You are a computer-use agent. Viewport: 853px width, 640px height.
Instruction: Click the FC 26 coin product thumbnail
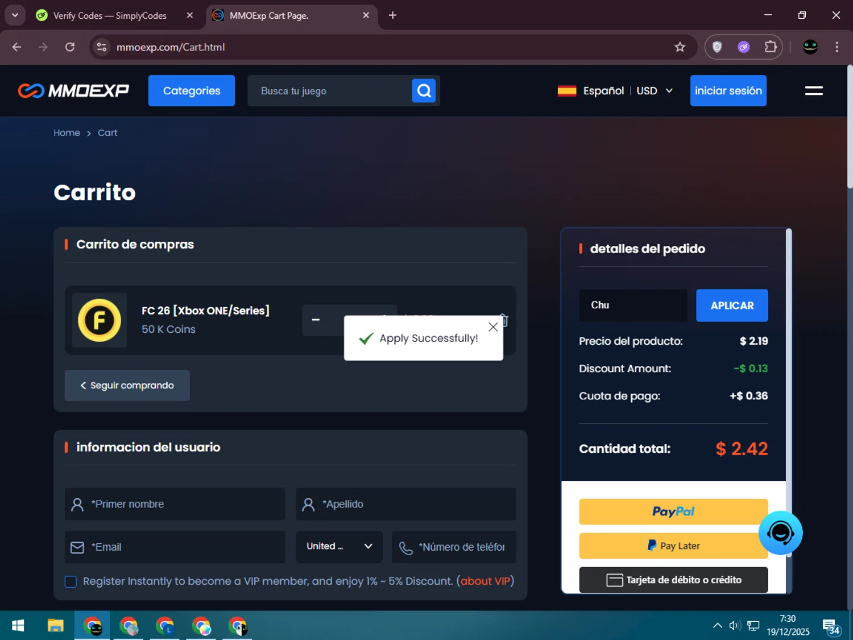[100, 320]
